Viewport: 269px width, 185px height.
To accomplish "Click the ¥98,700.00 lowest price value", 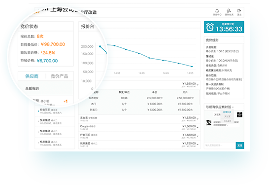I will 53,44.
